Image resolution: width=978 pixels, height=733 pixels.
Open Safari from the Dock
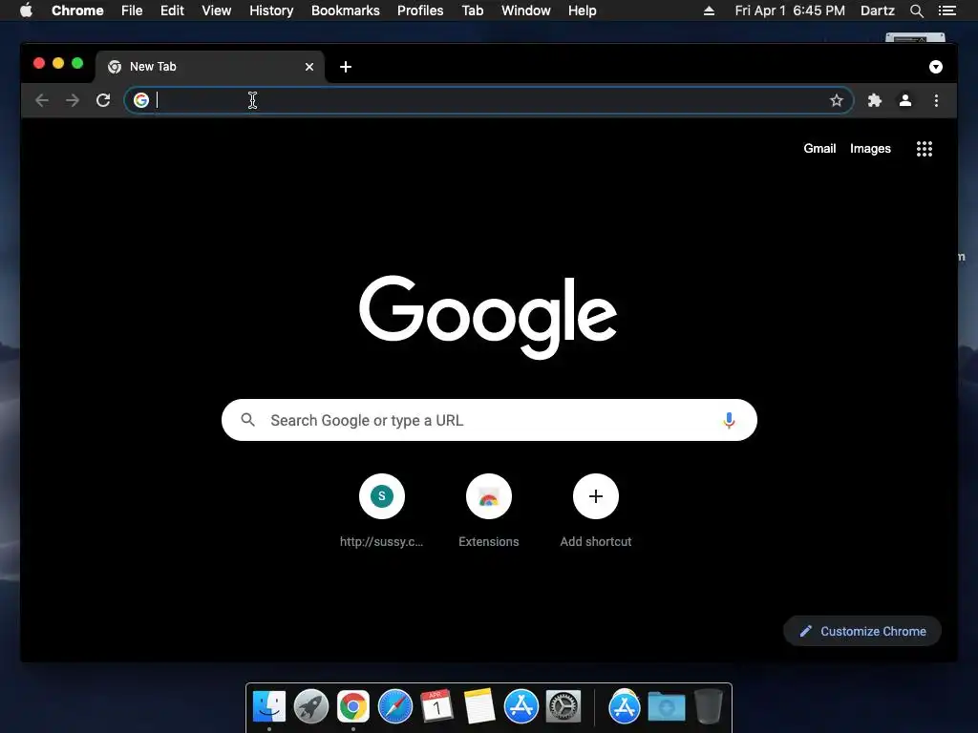395,706
